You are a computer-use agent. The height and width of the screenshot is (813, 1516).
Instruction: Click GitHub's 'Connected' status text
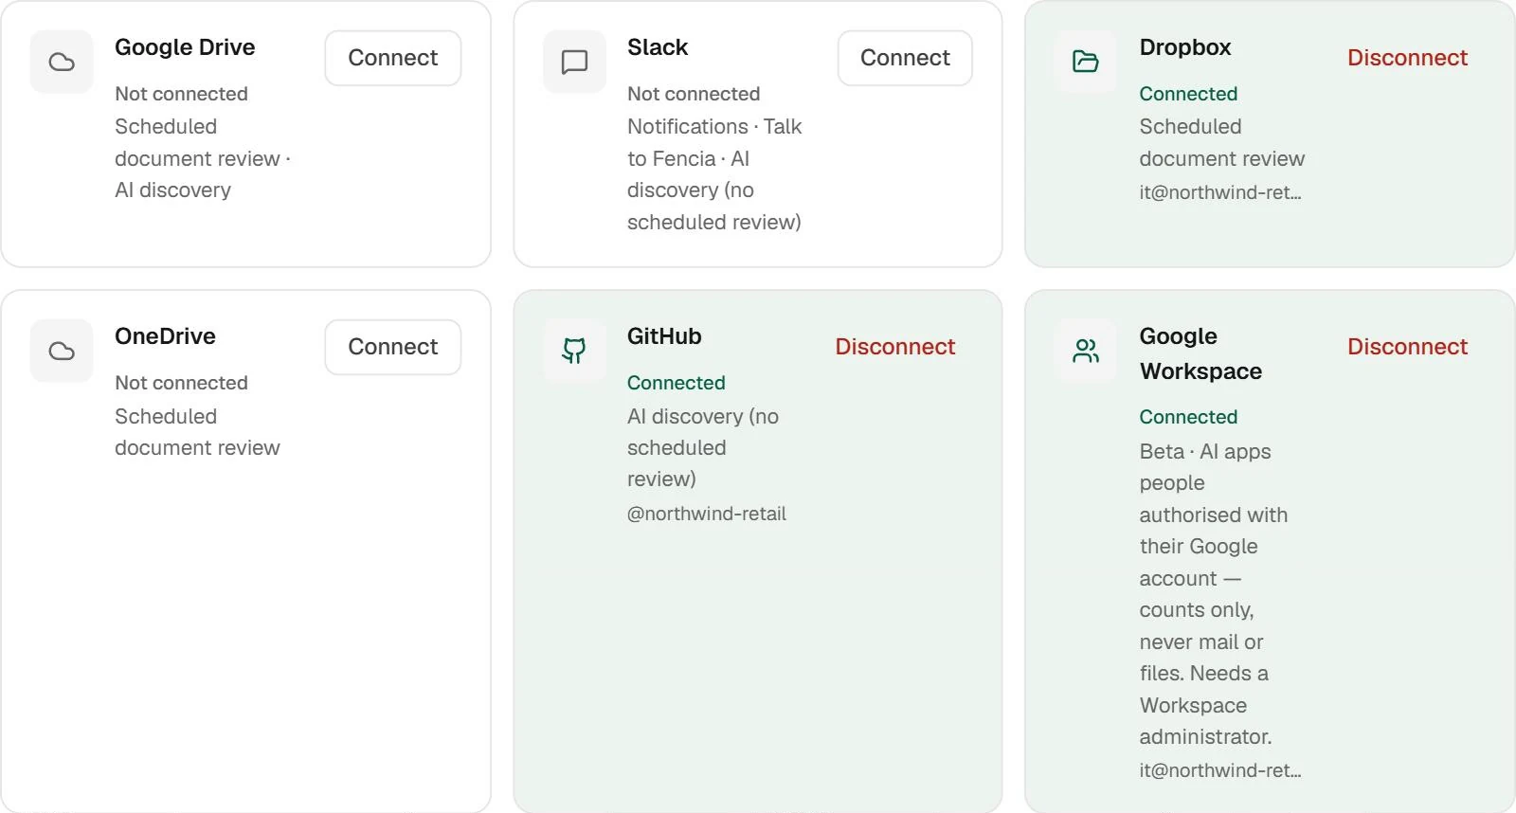tap(677, 383)
